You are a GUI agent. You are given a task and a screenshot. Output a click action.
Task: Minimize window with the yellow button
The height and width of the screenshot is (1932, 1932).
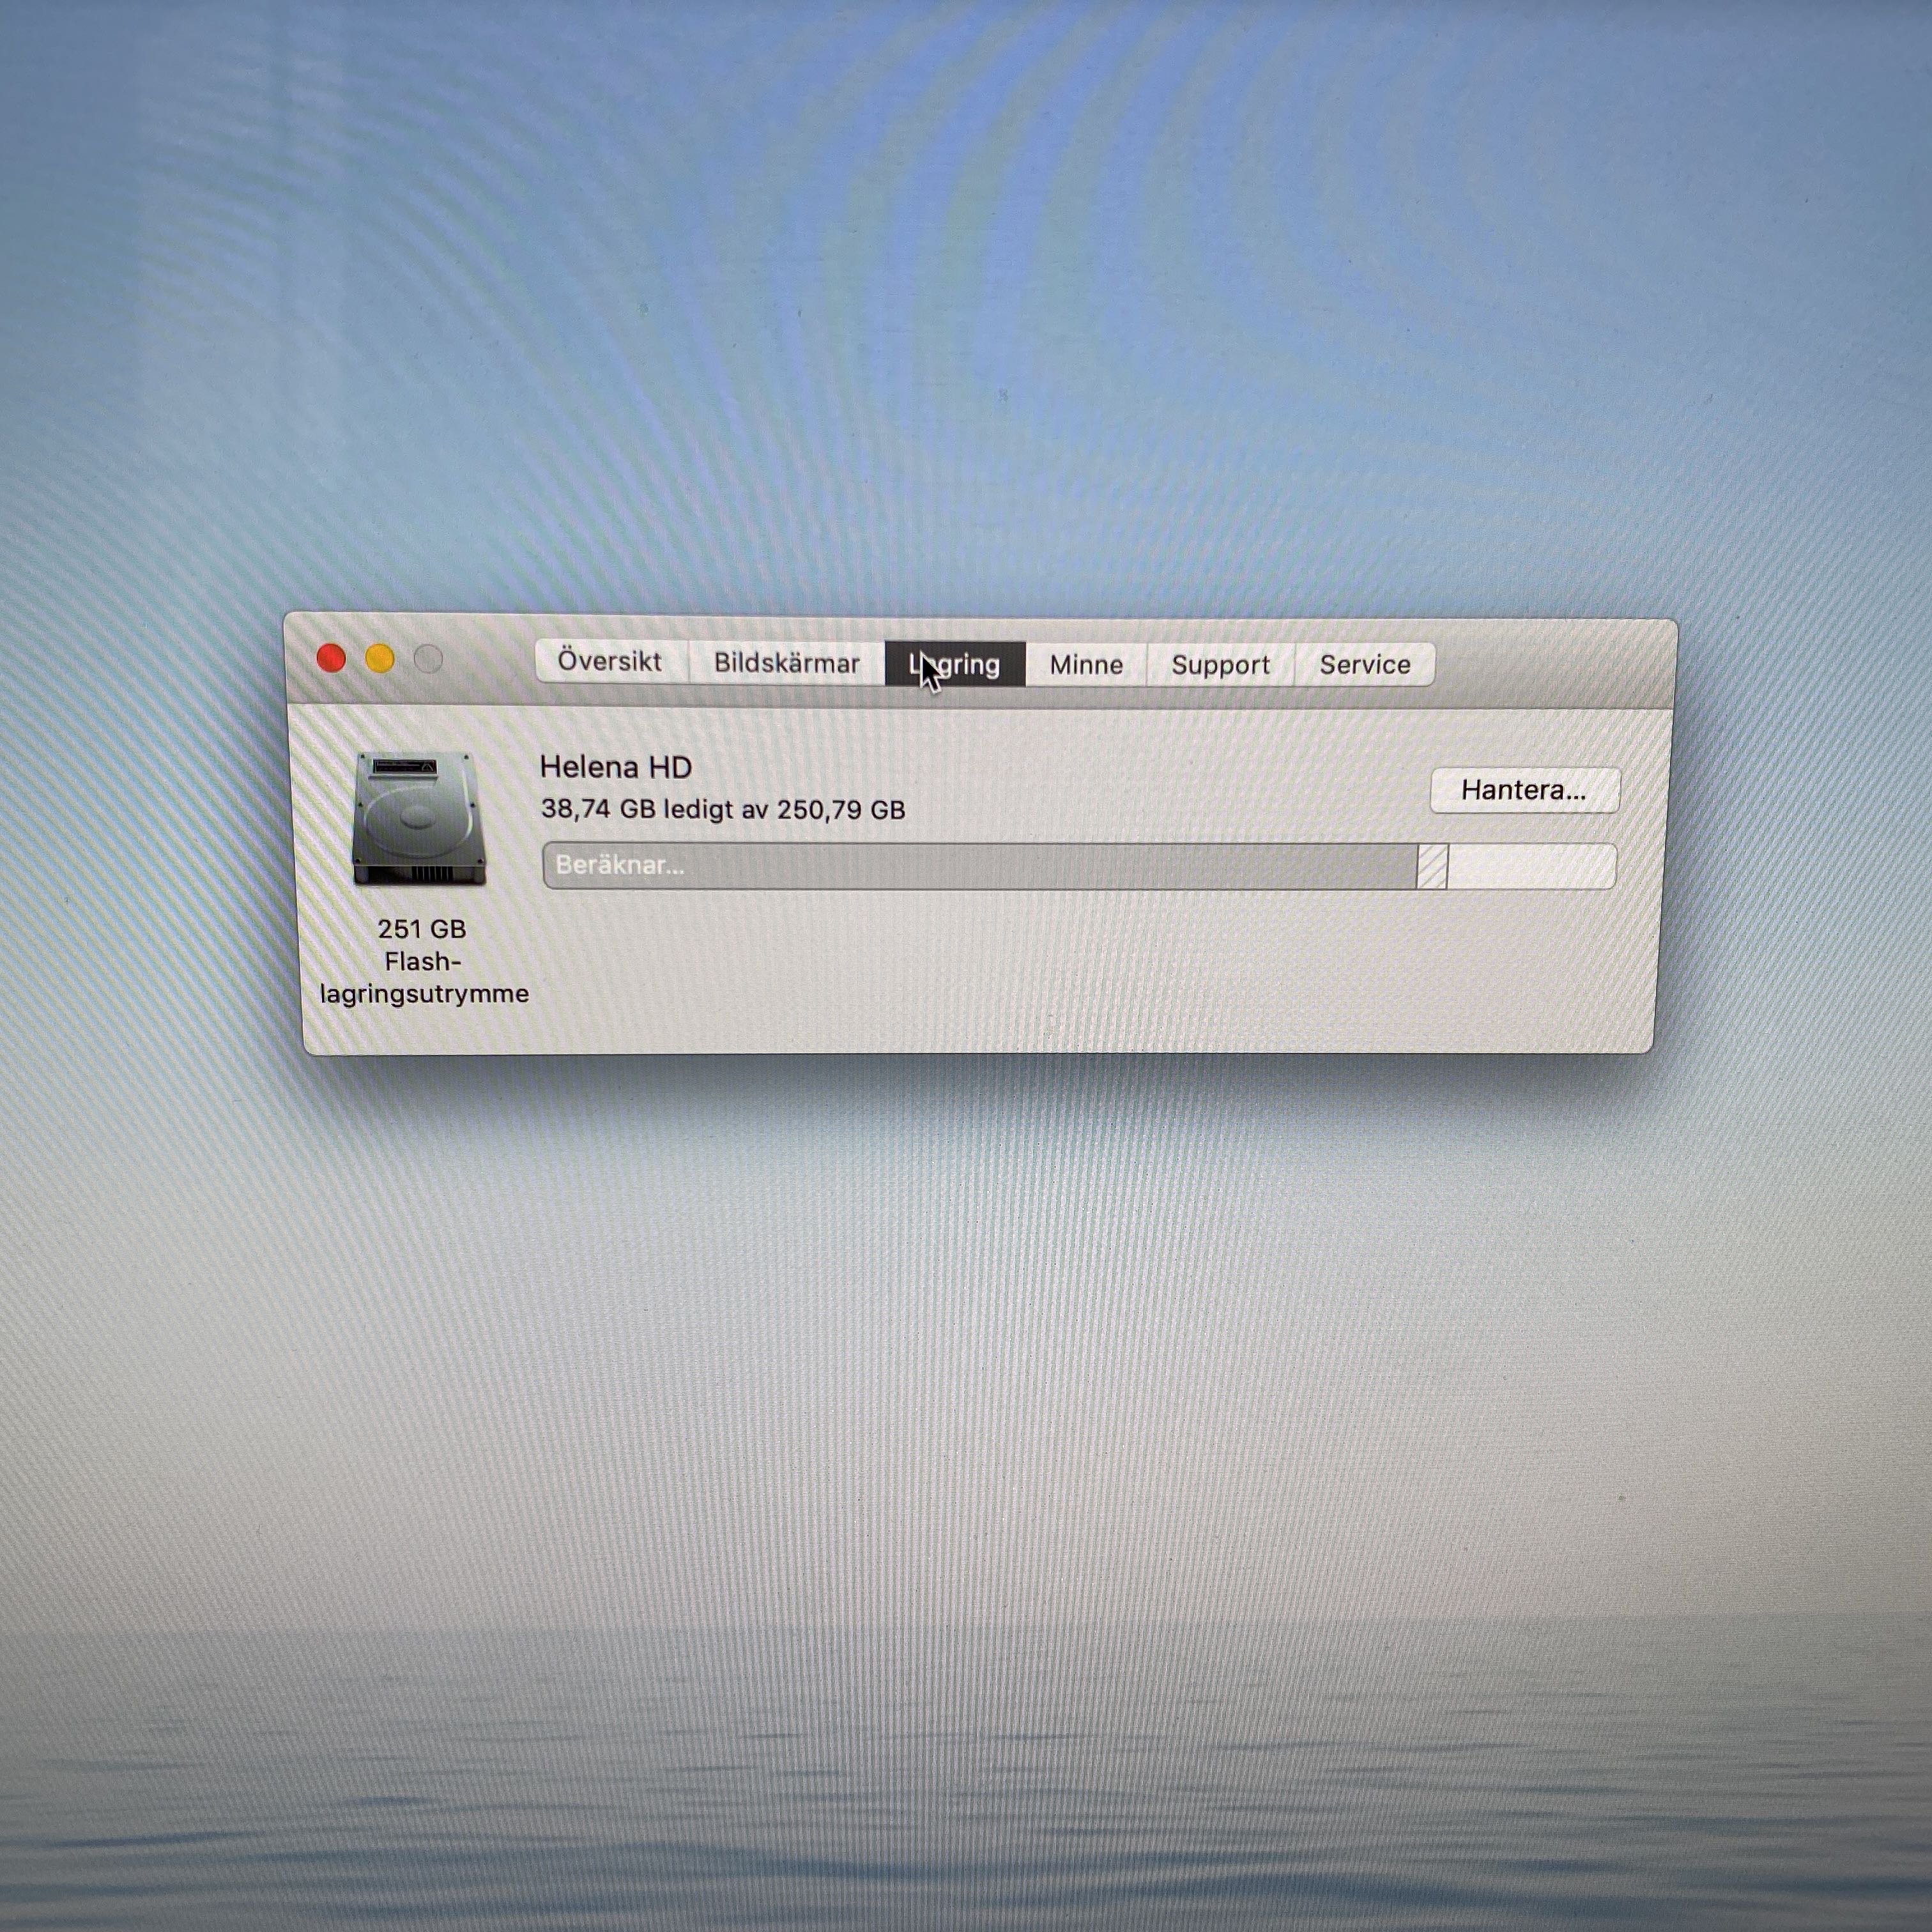pyautogui.click(x=380, y=659)
